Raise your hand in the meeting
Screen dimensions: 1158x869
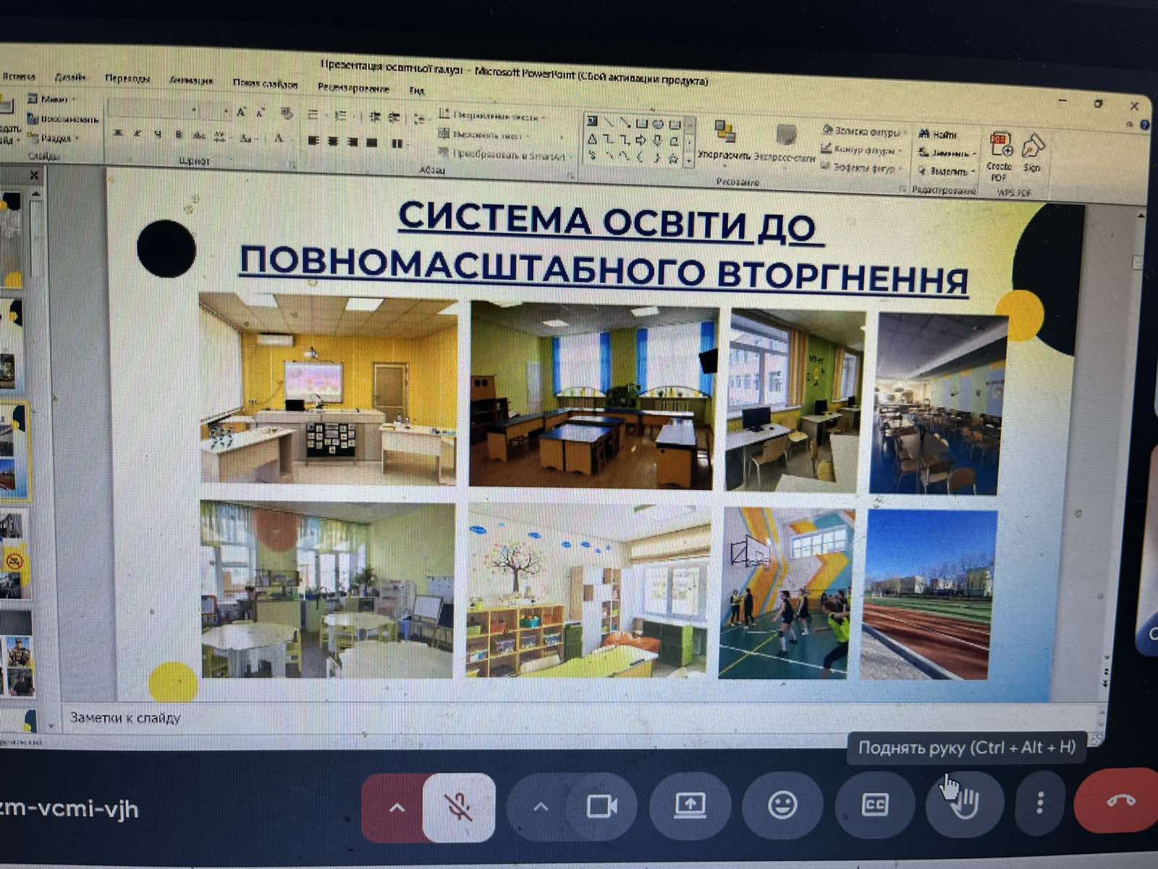(965, 802)
